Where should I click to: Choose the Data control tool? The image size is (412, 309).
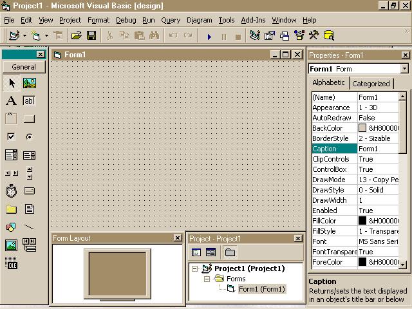pyautogui.click(x=30, y=245)
